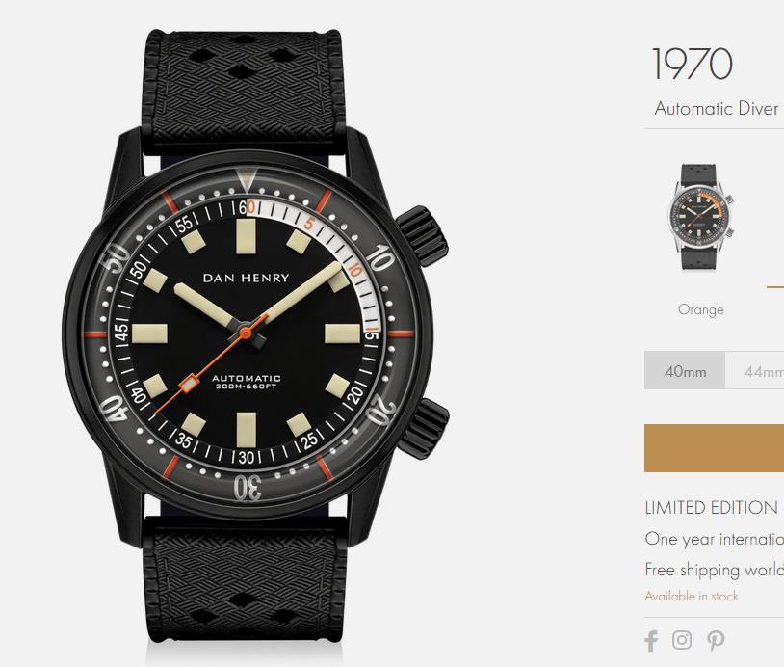Click the 1970 product title
784x667 pixels.
click(692, 65)
